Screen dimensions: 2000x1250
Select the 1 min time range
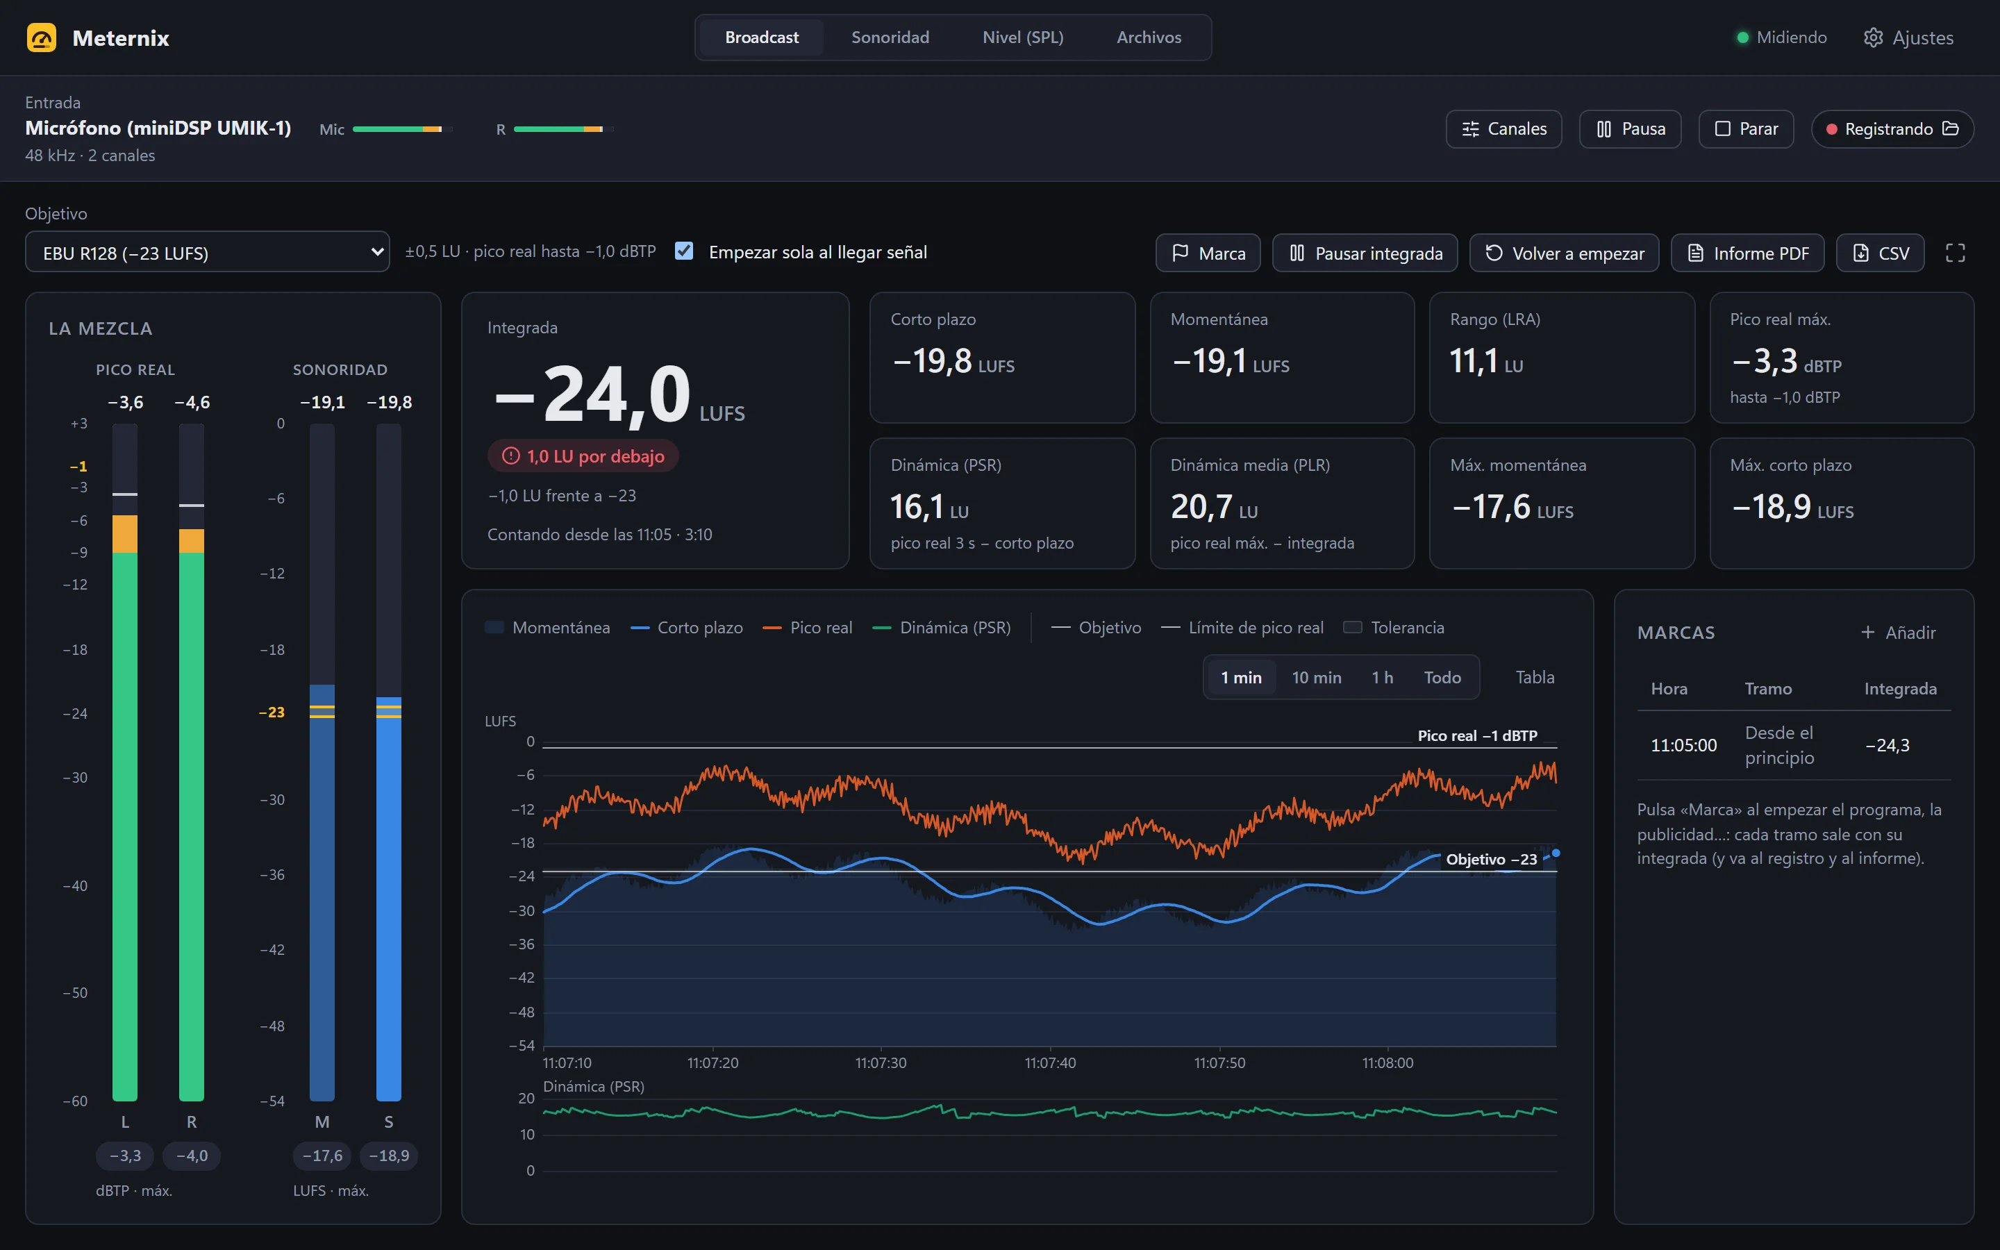pyautogui.click(x=1240, y=677)
